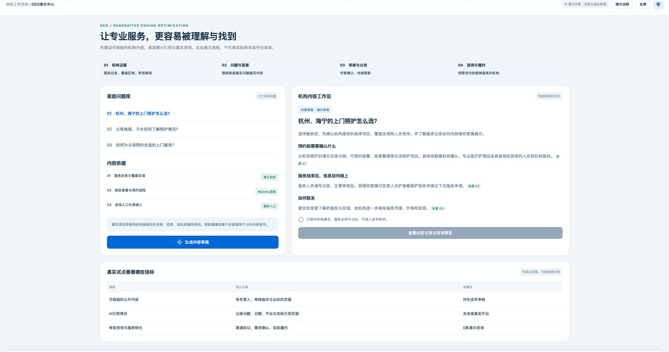Select step 02 问题与答案
Viewport: 669px width, 352px height.
point(276,69)
